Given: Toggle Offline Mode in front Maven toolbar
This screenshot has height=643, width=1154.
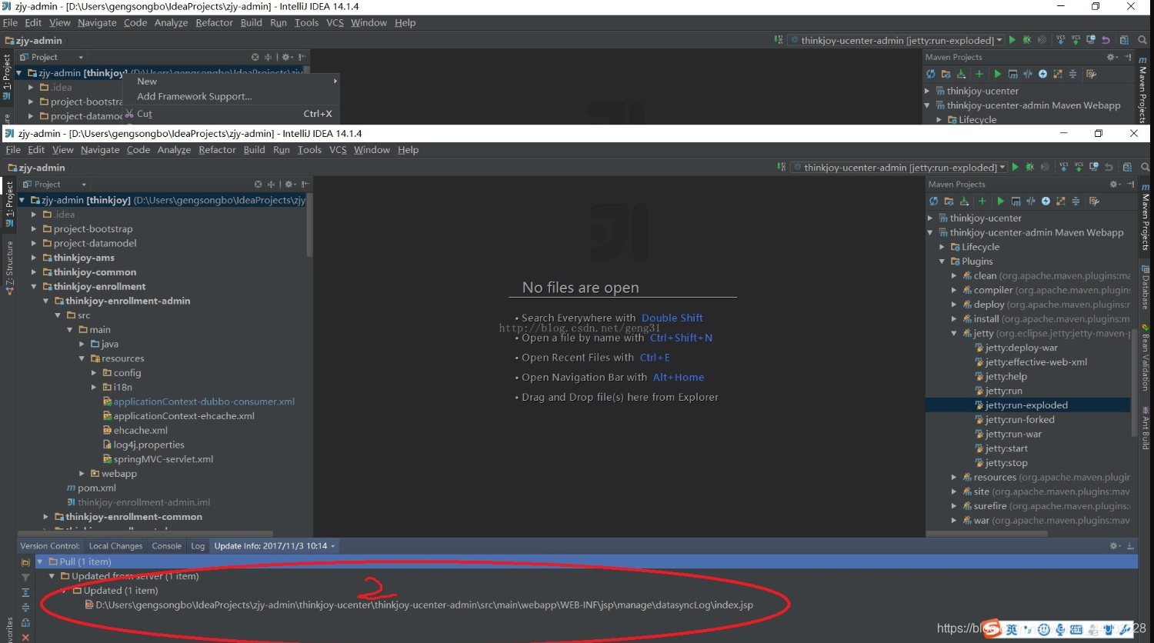Looking at the screenshot, I should tap(1031, 202).
